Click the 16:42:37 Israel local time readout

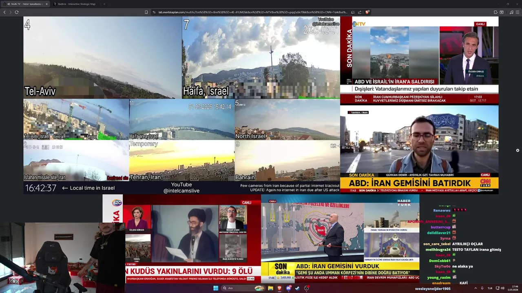coord(41,188)
